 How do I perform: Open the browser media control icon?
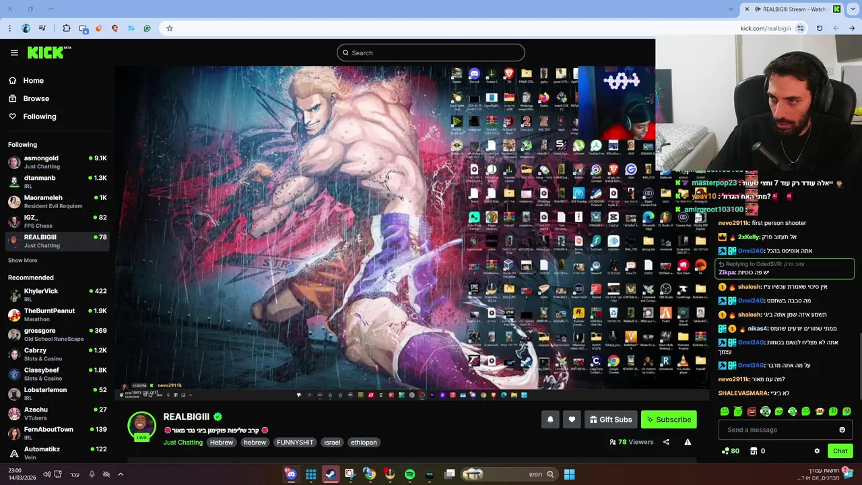pos(42,28)
